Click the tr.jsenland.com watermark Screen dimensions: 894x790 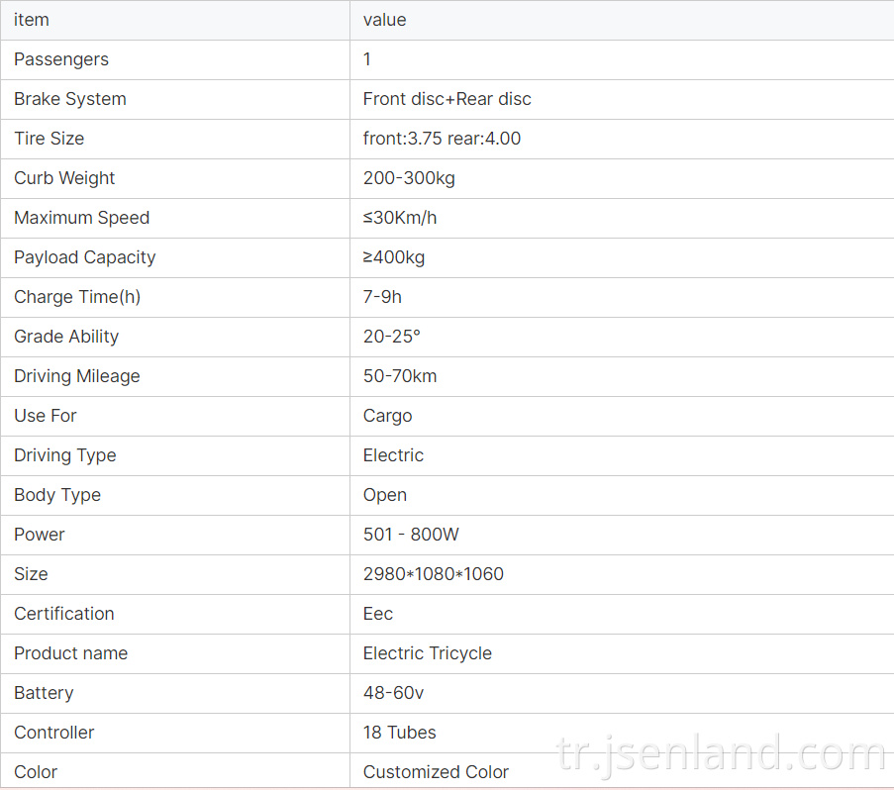[722, 753]
